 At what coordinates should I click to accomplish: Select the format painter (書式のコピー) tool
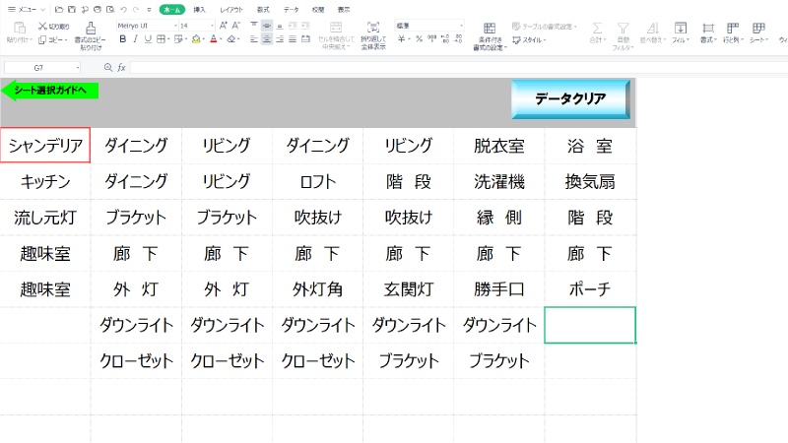(x=90, y=28)
